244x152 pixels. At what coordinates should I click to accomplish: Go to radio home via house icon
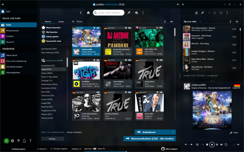coord(88,13)
